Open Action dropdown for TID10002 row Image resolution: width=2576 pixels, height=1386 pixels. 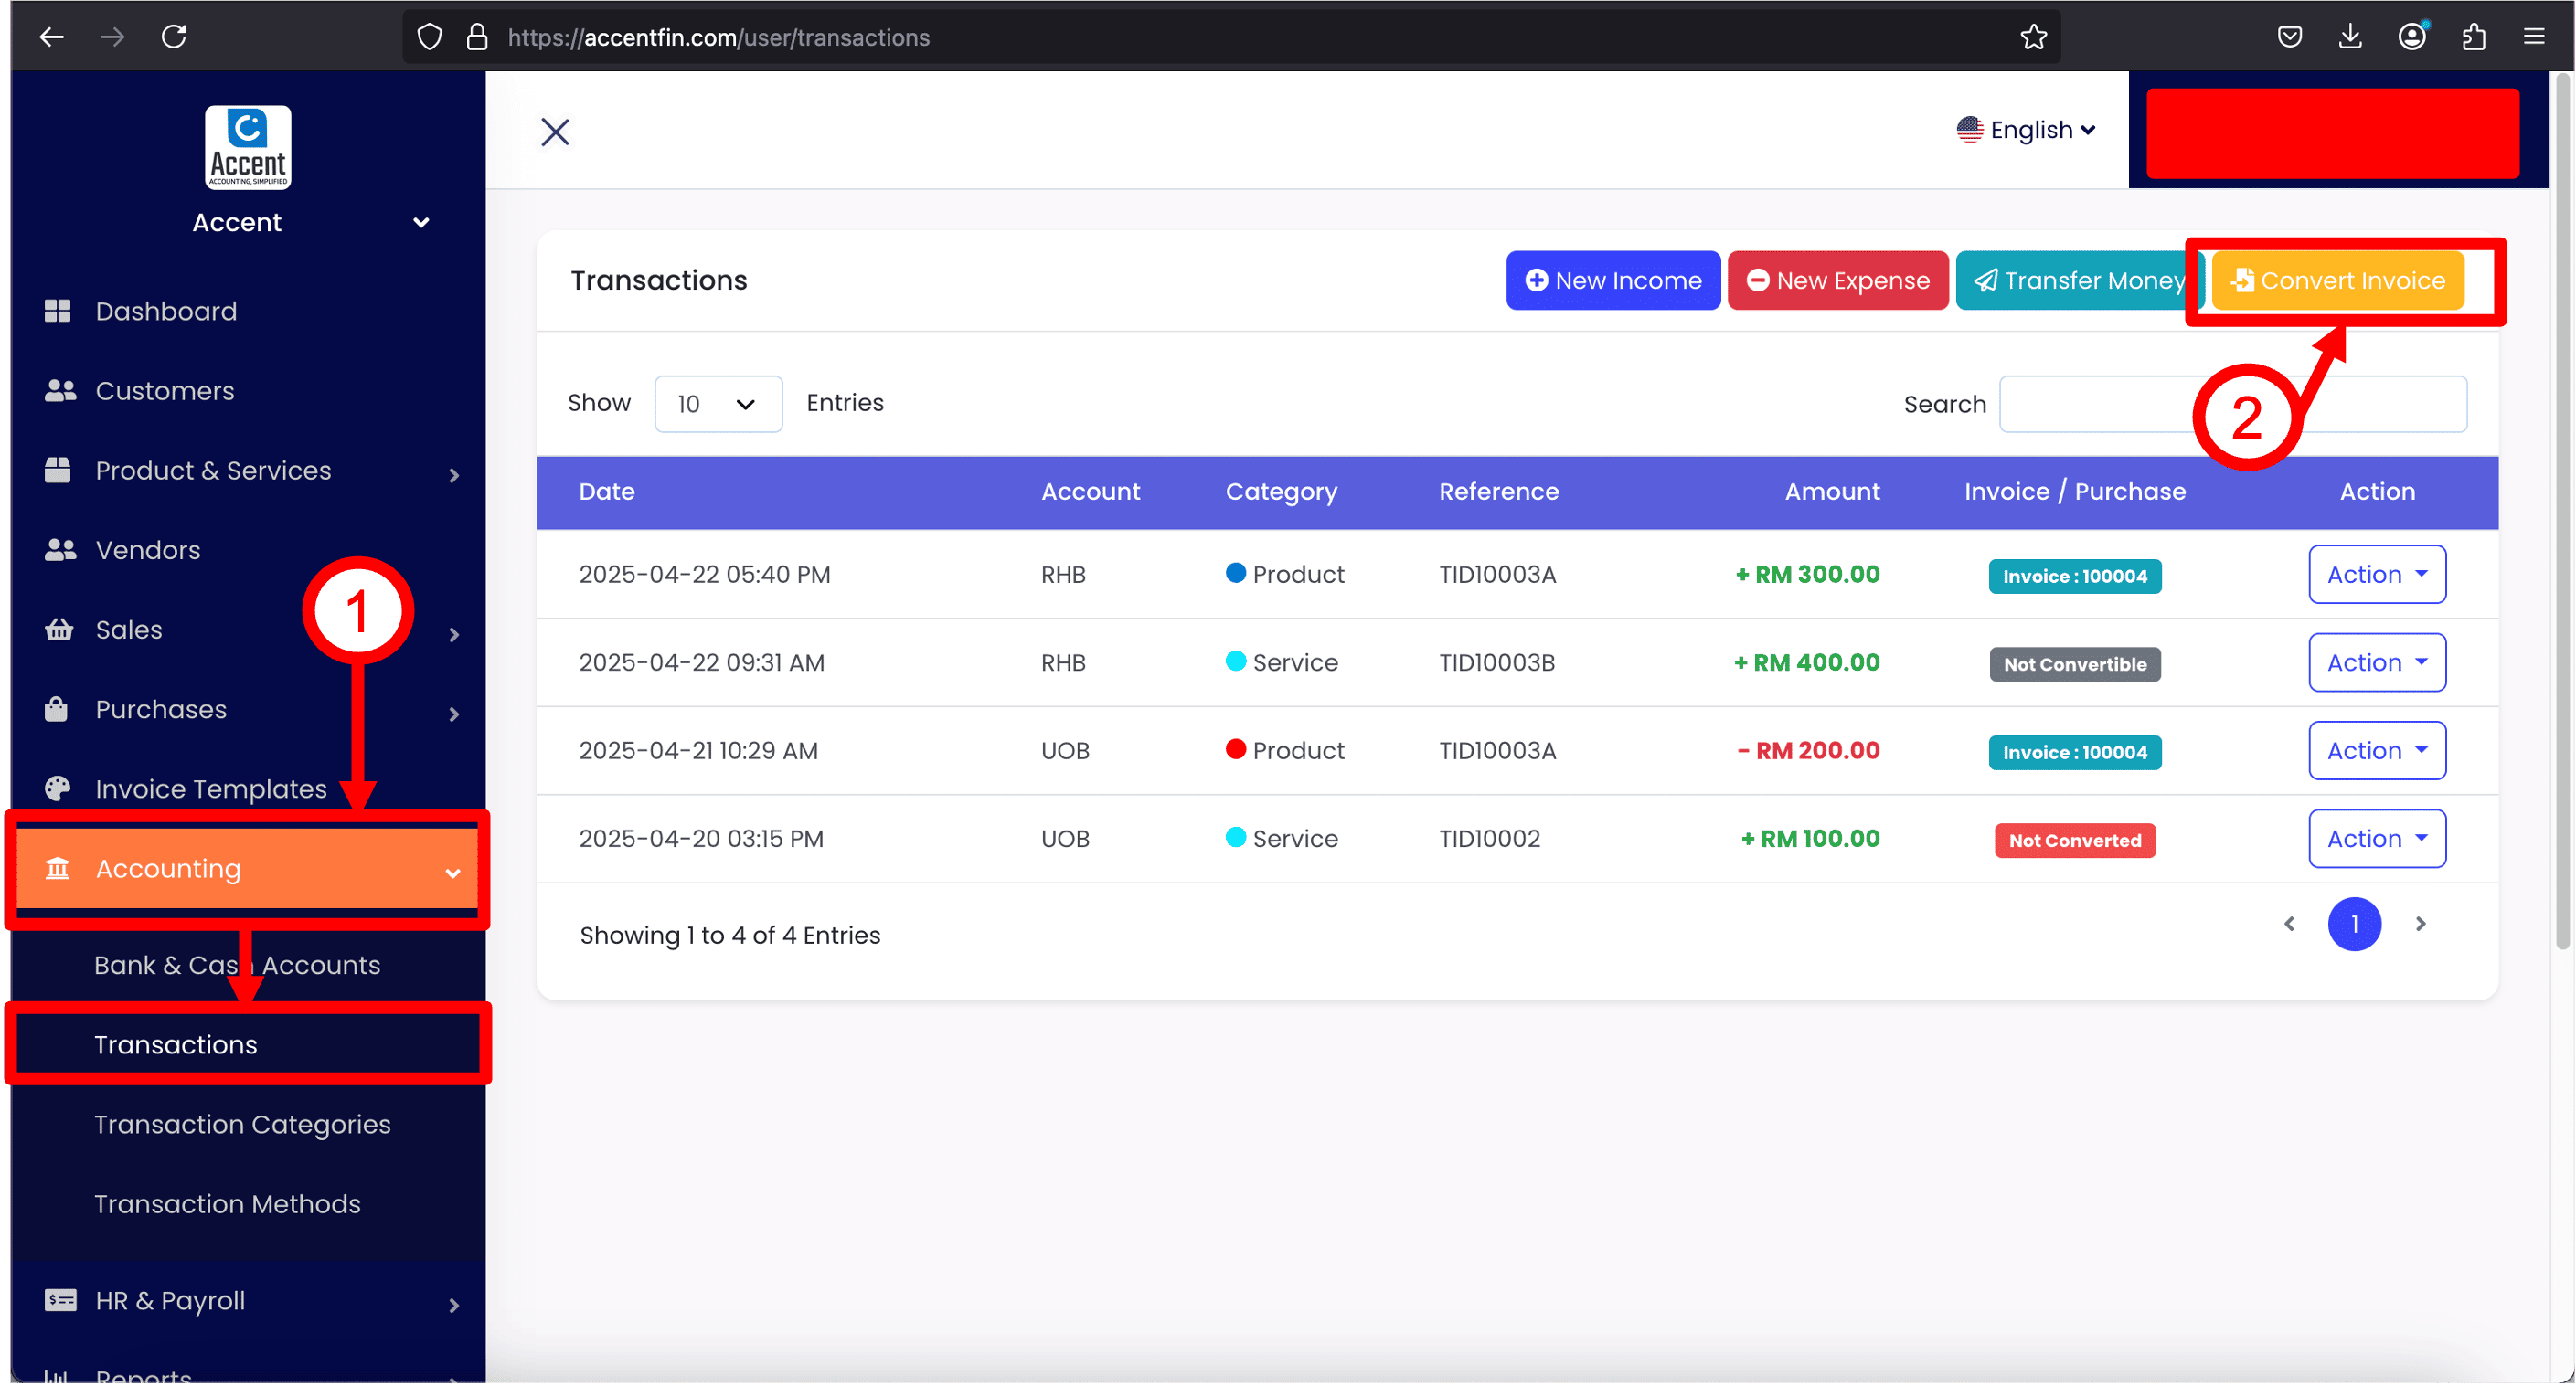click(2376, 840)
